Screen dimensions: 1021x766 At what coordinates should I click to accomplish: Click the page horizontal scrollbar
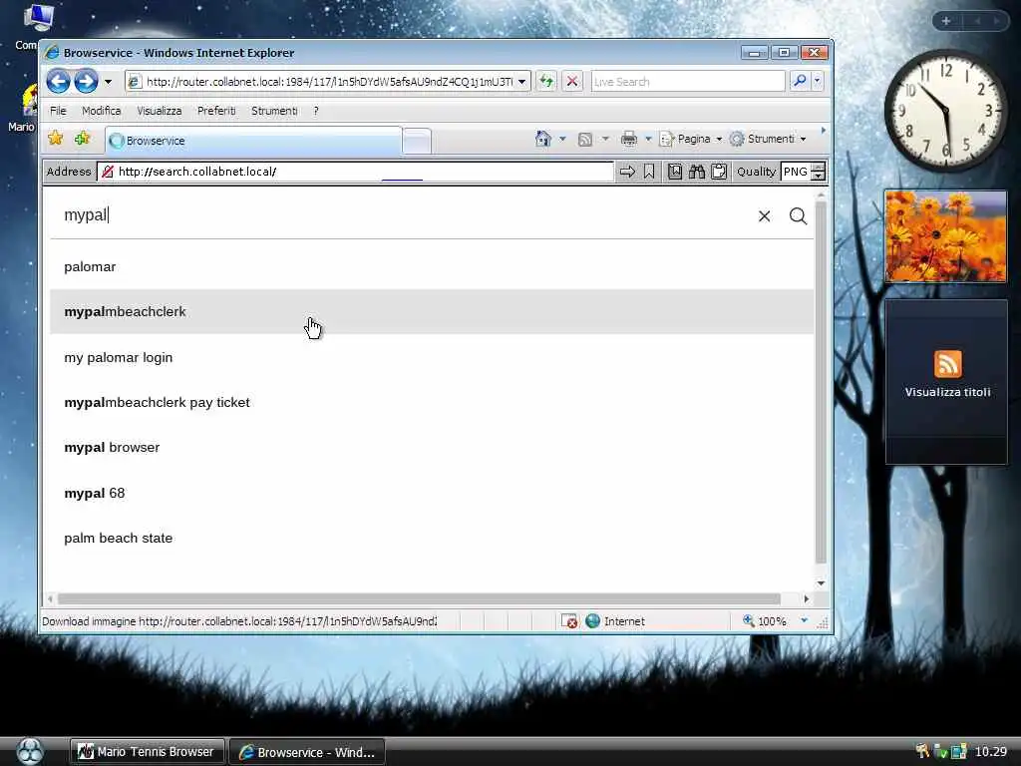click(419, 598)
